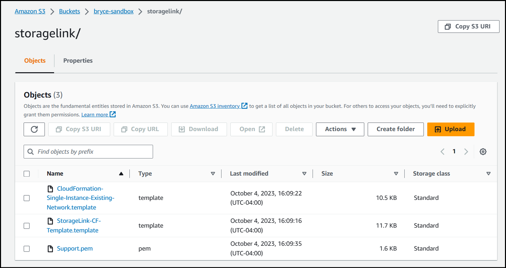Screen dimensions: 506x268
Task: Navigate to bryce-sandbox breadcrumb
Action: (114, 11)
